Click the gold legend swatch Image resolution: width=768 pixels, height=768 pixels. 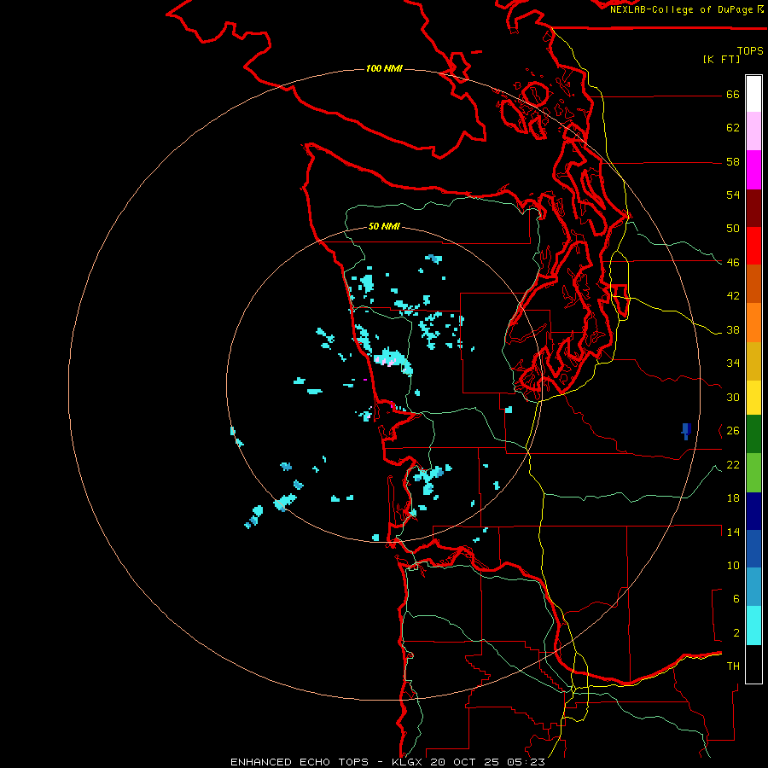753,361
